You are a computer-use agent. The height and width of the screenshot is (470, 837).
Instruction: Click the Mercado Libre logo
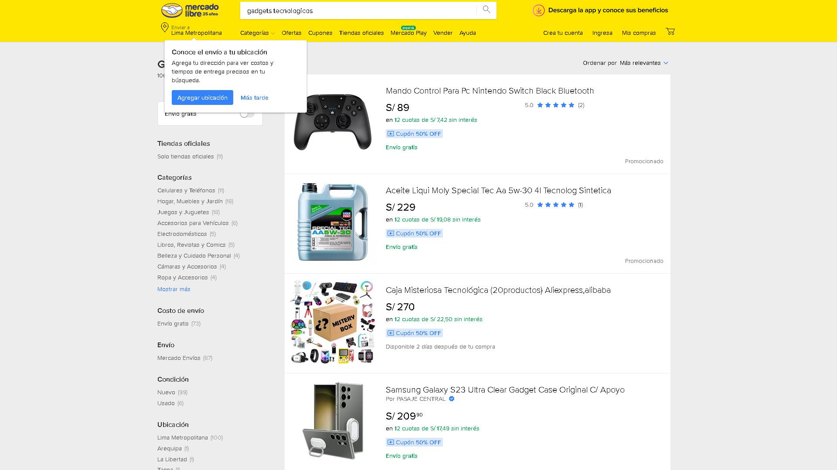point(190,10)
